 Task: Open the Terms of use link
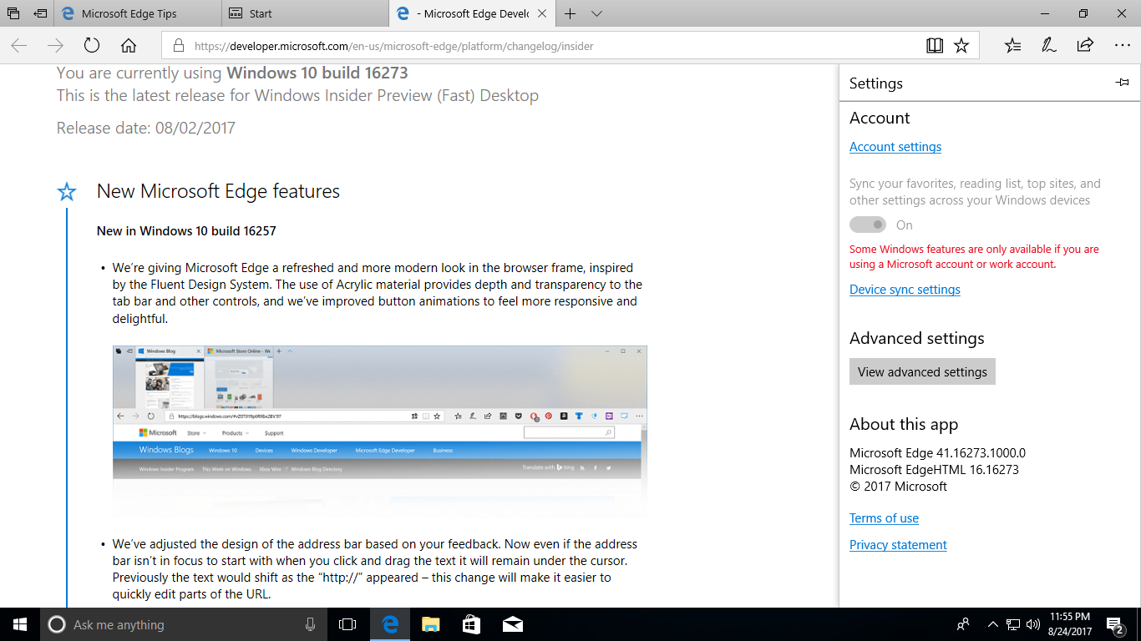click(884, 518)
